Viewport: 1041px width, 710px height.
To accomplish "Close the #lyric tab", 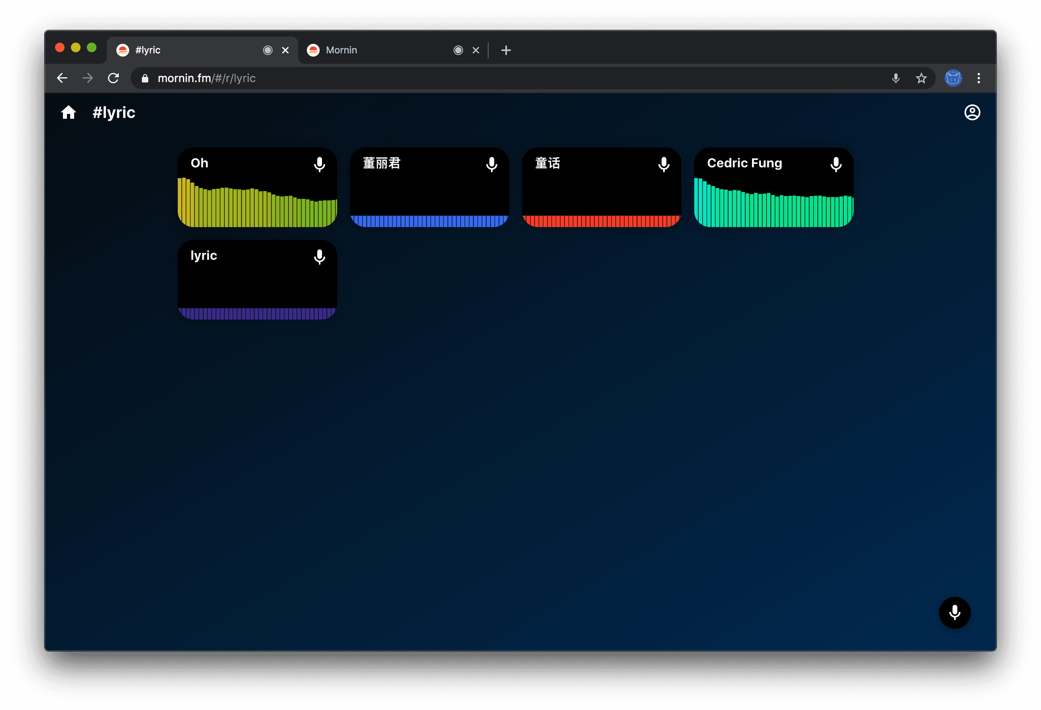I will point(285,50).
